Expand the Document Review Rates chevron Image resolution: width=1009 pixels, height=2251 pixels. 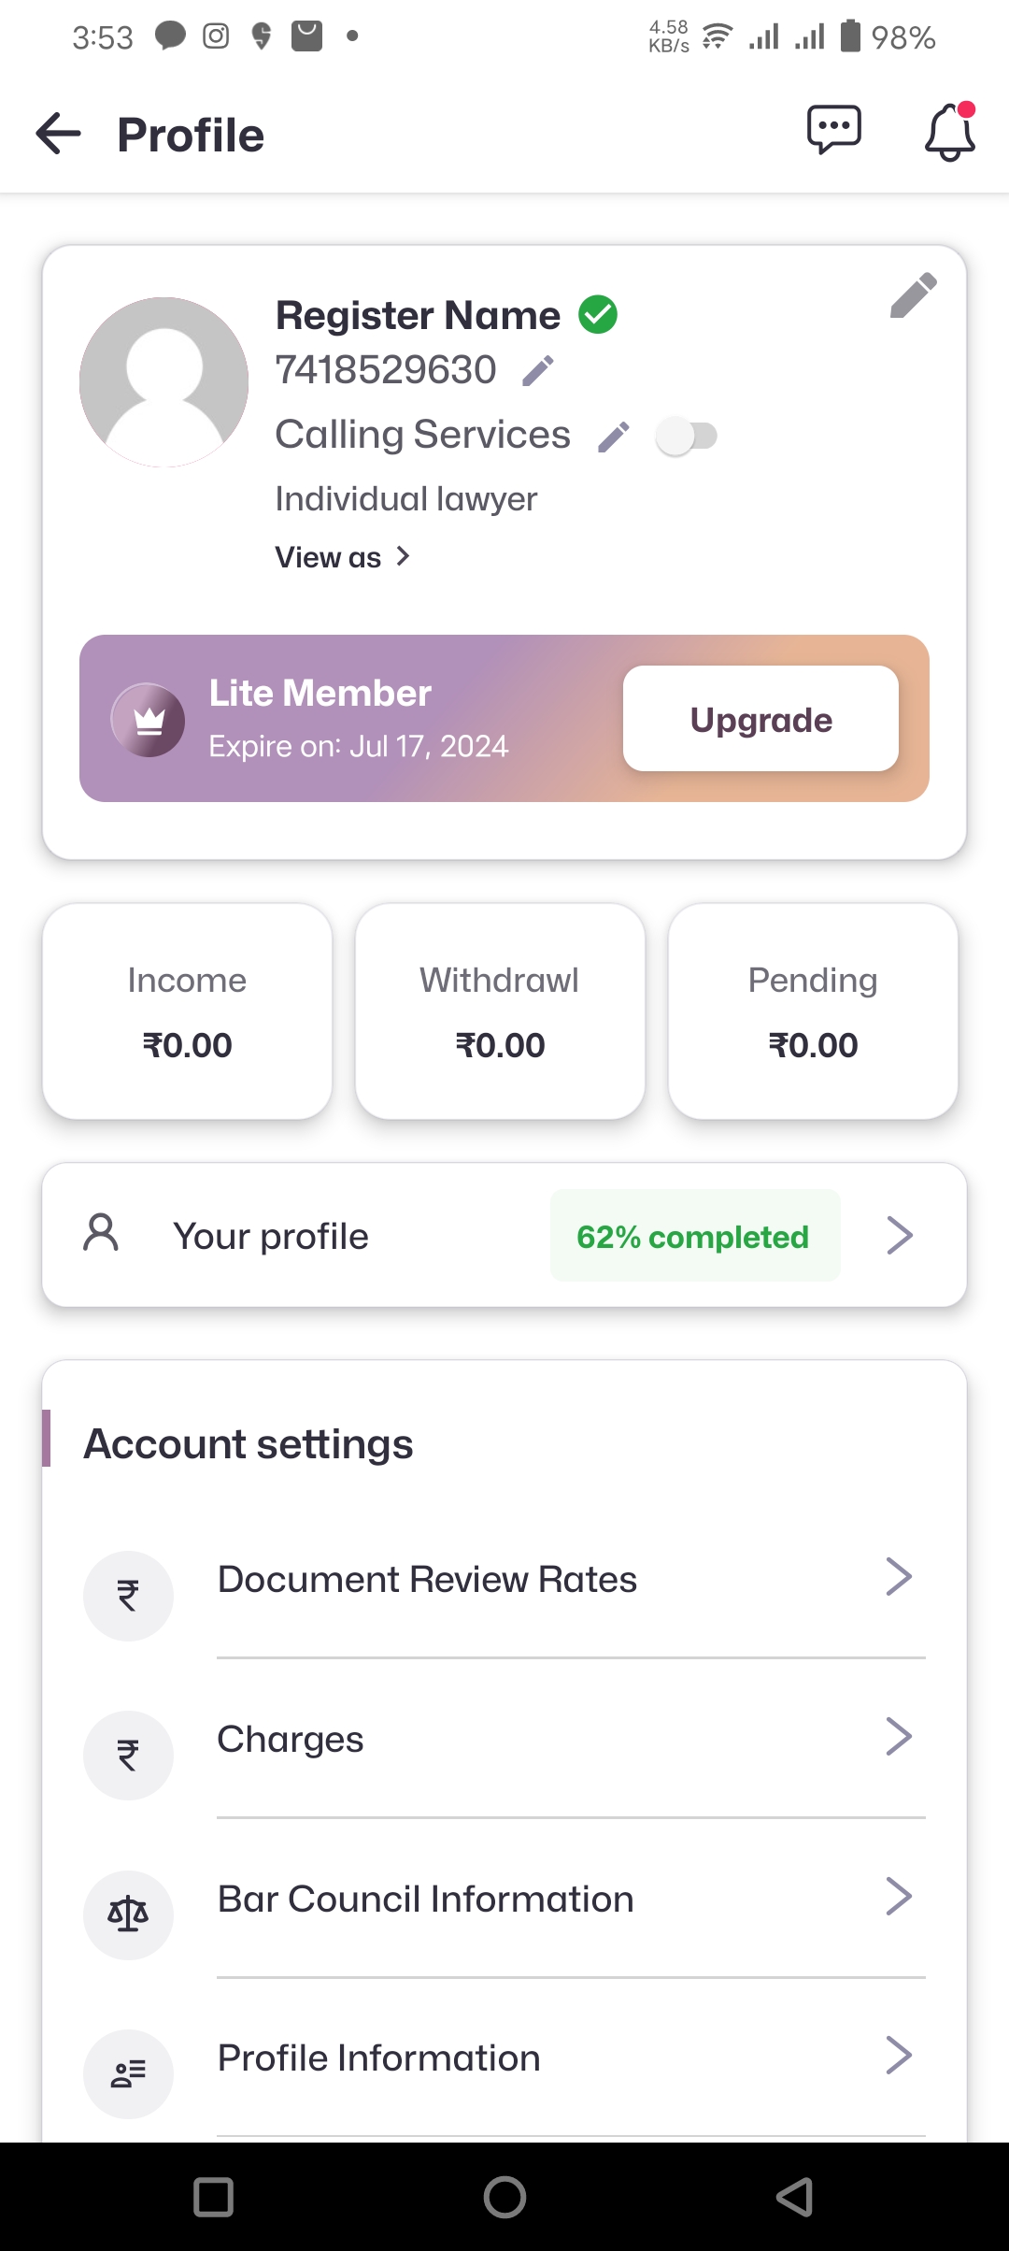(x=899, y=1577)
